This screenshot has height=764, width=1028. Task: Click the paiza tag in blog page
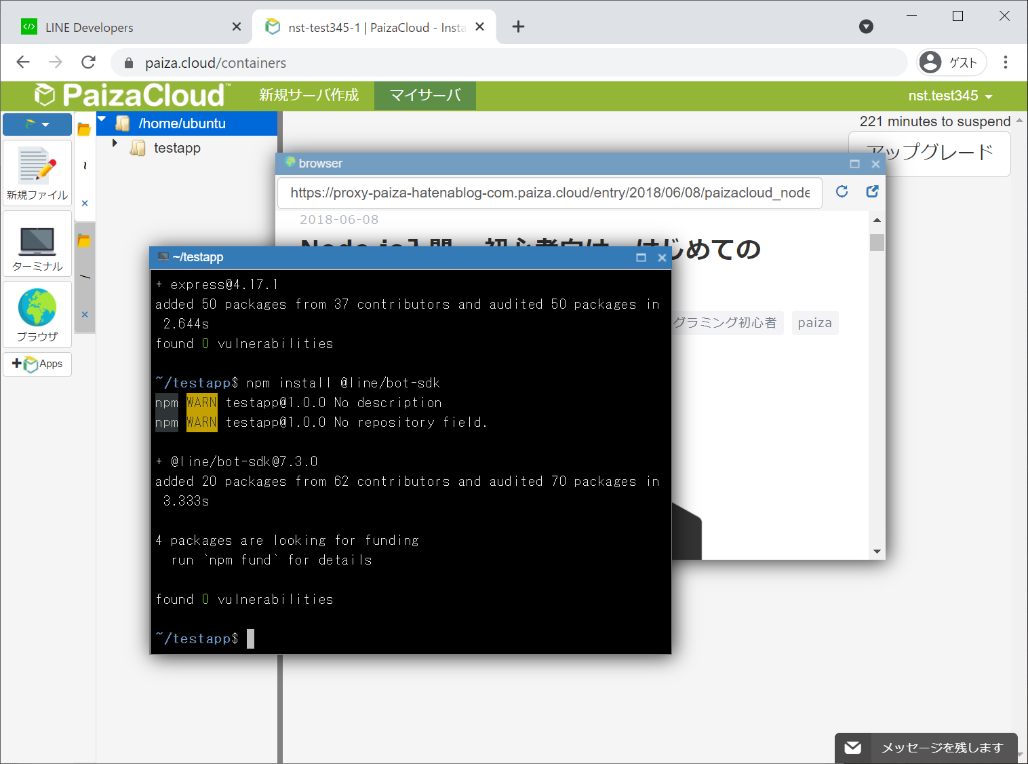(815, 323)
